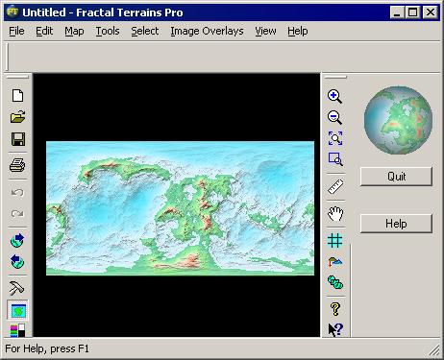Click the zoom extents icon
Screen dimensions: 444x360
335,138
